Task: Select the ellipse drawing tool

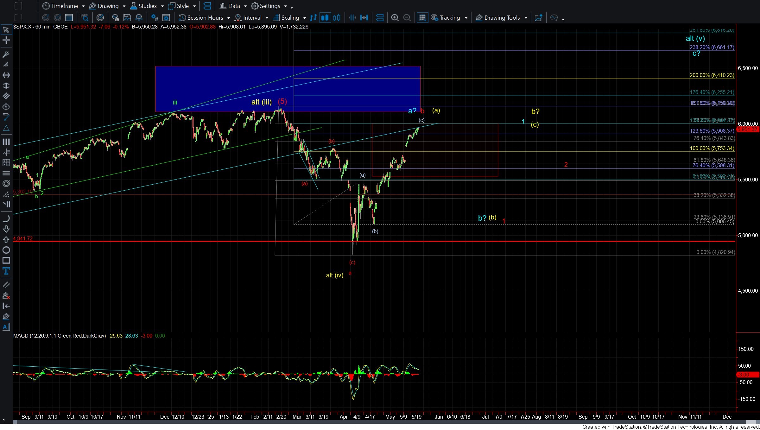Action: pyautogui.click(x=6, y=250)
